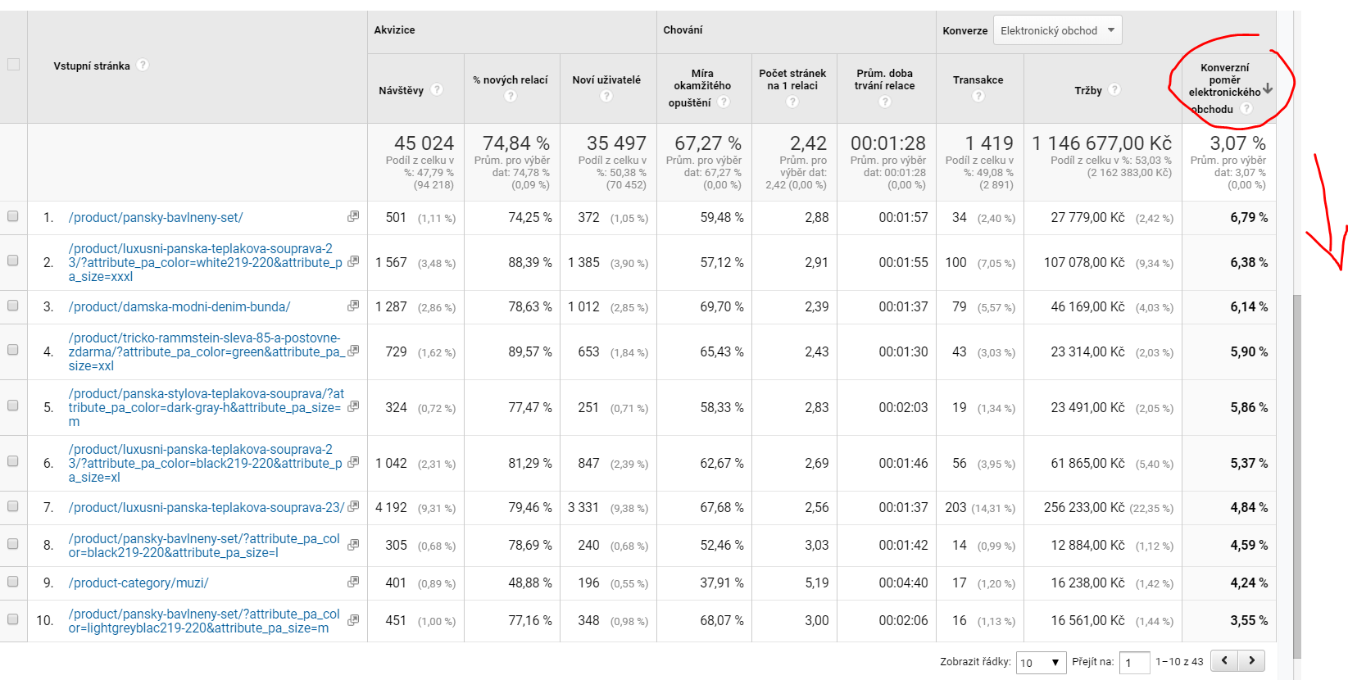Open Elektronický obchod conversion dropdown
This screenshot has height=680, width=1348.
1057,30
